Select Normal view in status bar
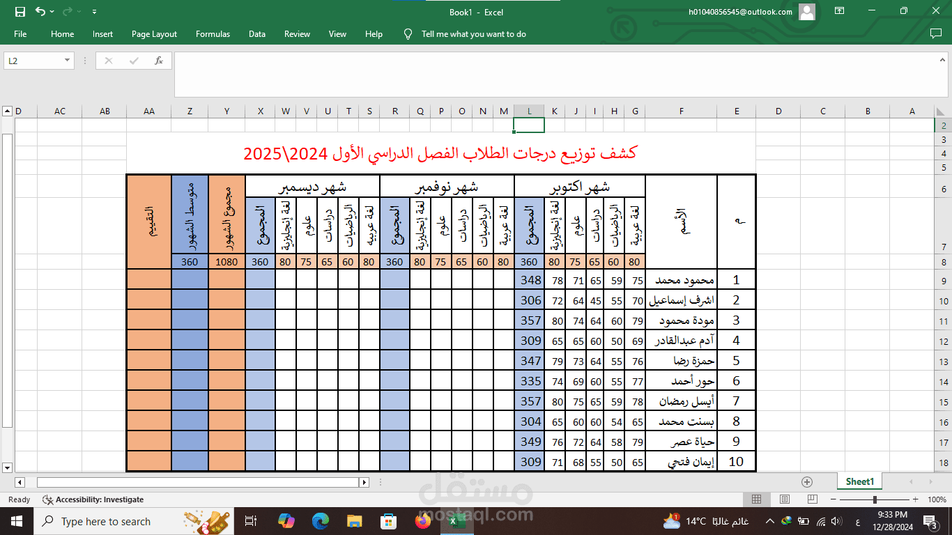Viewport: 952px width, 535px height. [x=757, y=499]
